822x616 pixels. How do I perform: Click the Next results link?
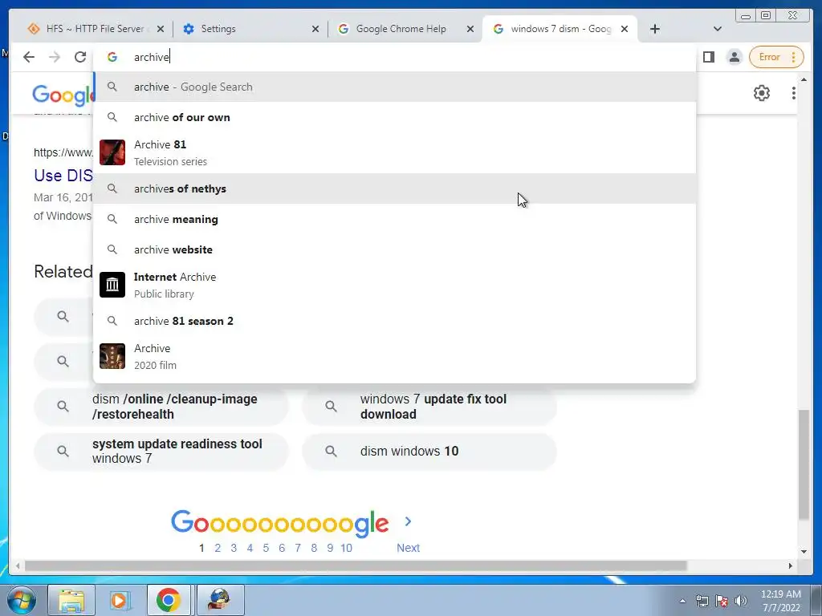408,548
